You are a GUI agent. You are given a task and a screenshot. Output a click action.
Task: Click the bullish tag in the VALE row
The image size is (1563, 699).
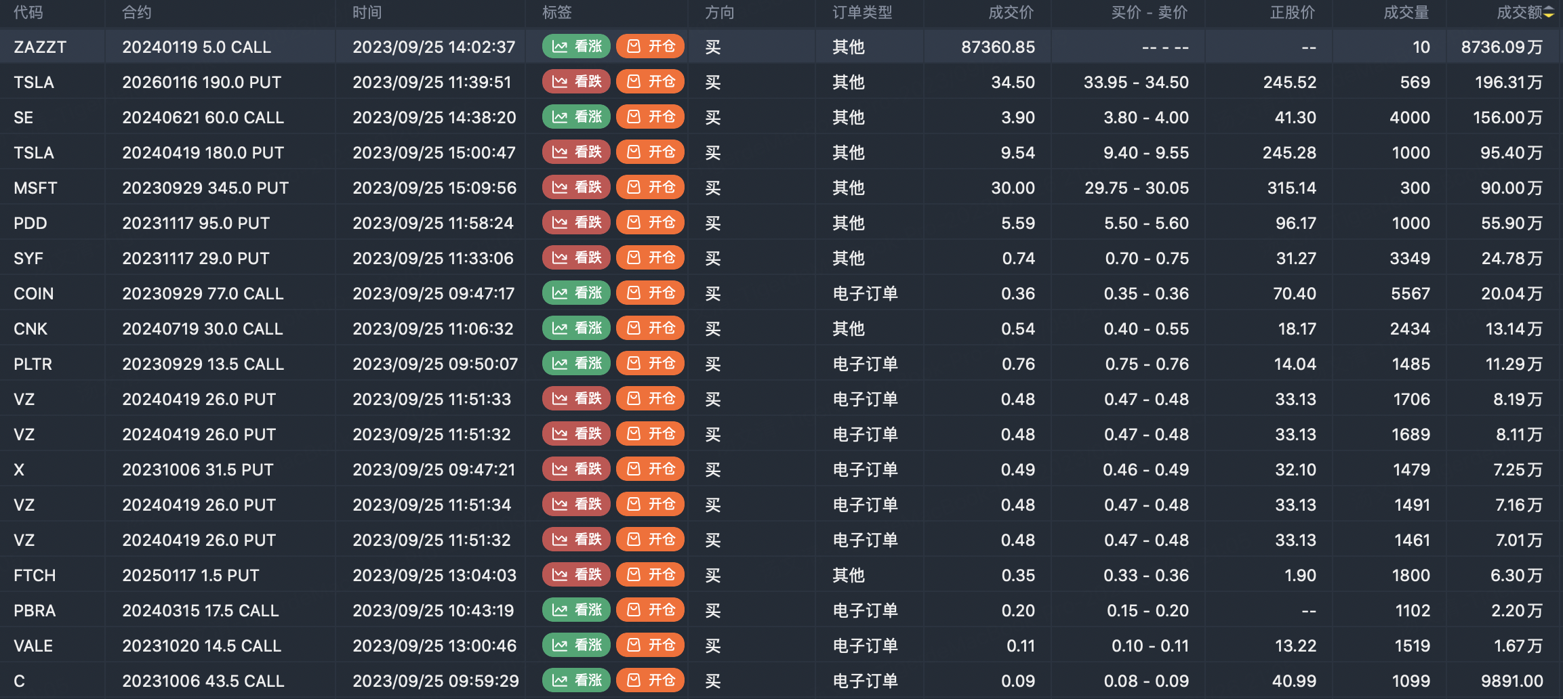(x=577, y=645)
